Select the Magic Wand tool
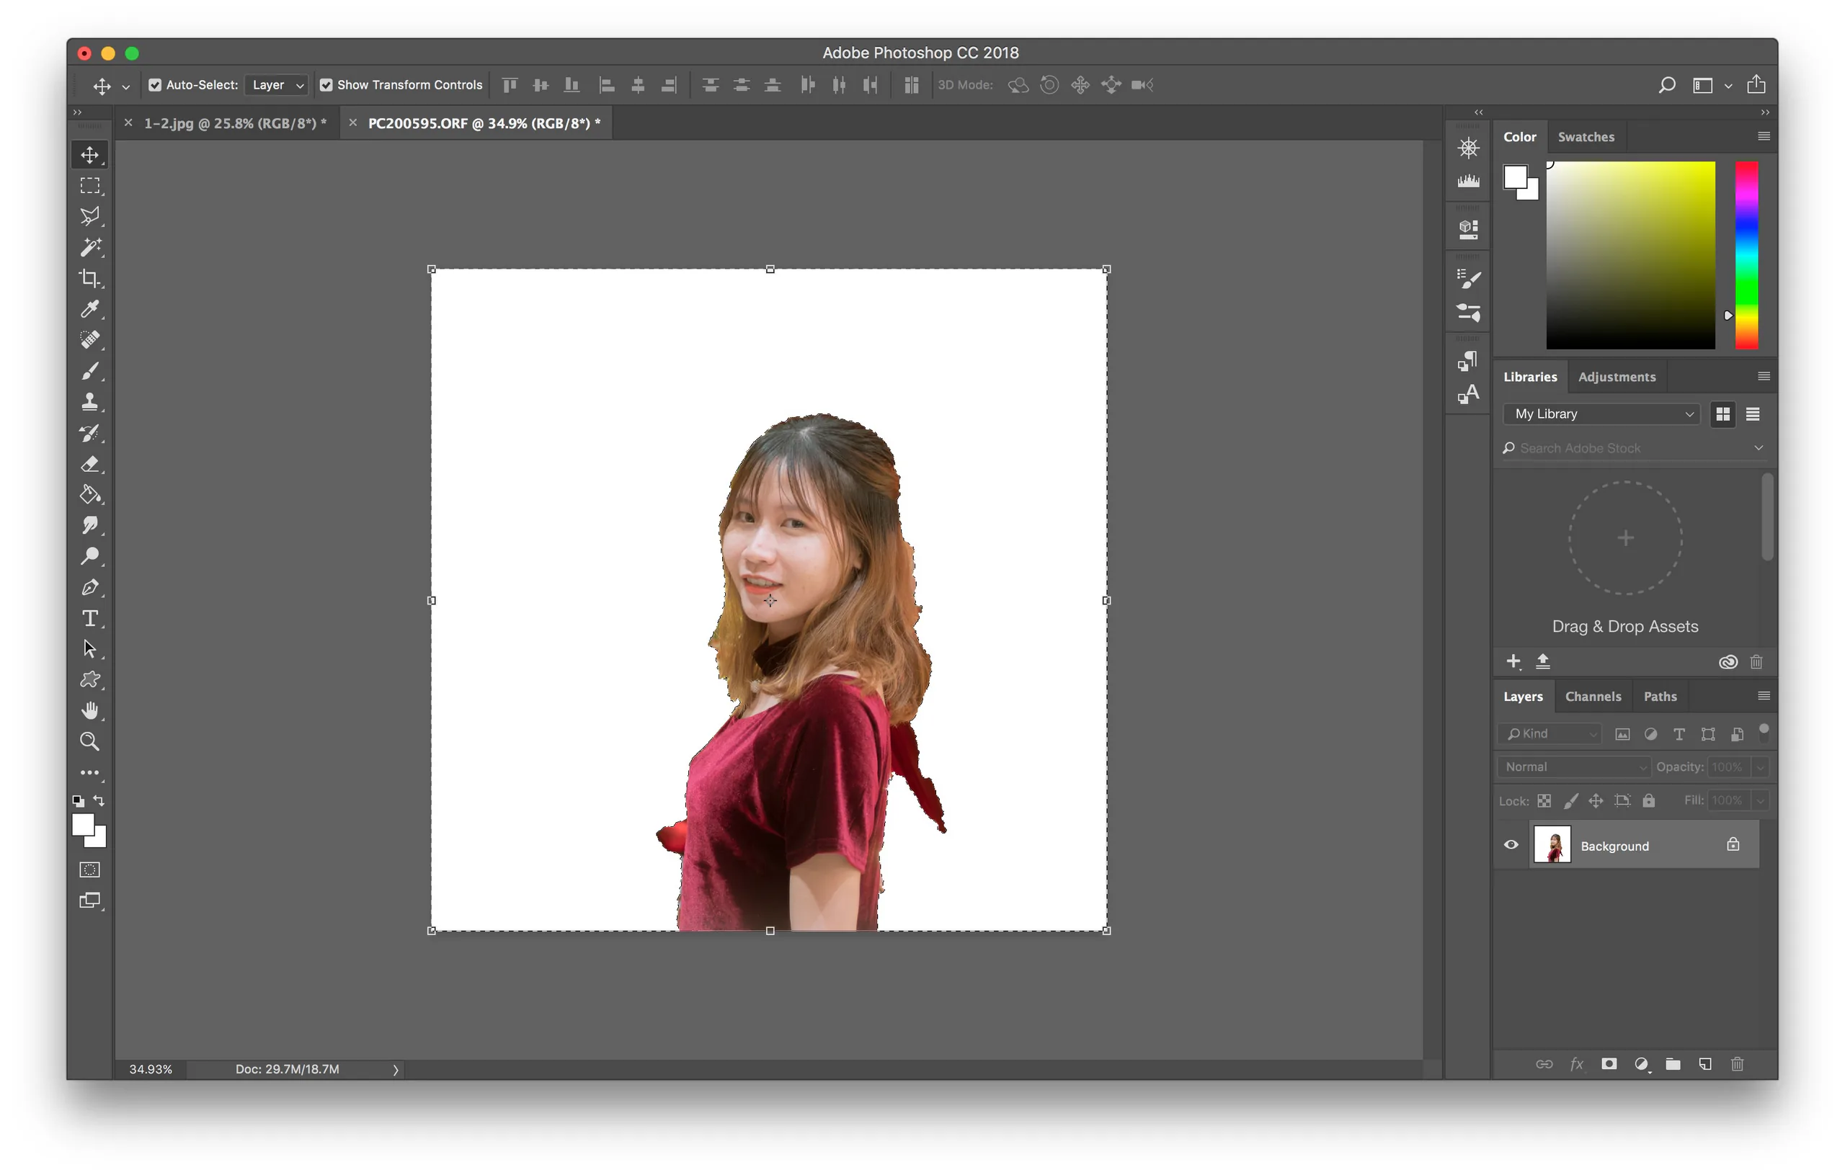The width and height of the screenshot is (1845, 1175). (89, 247)
